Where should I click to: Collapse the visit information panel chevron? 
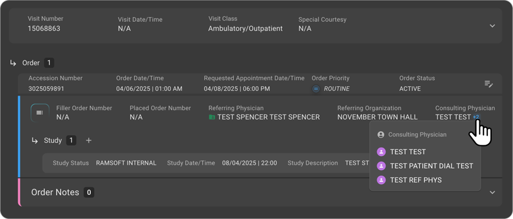[x=492, y=26]
